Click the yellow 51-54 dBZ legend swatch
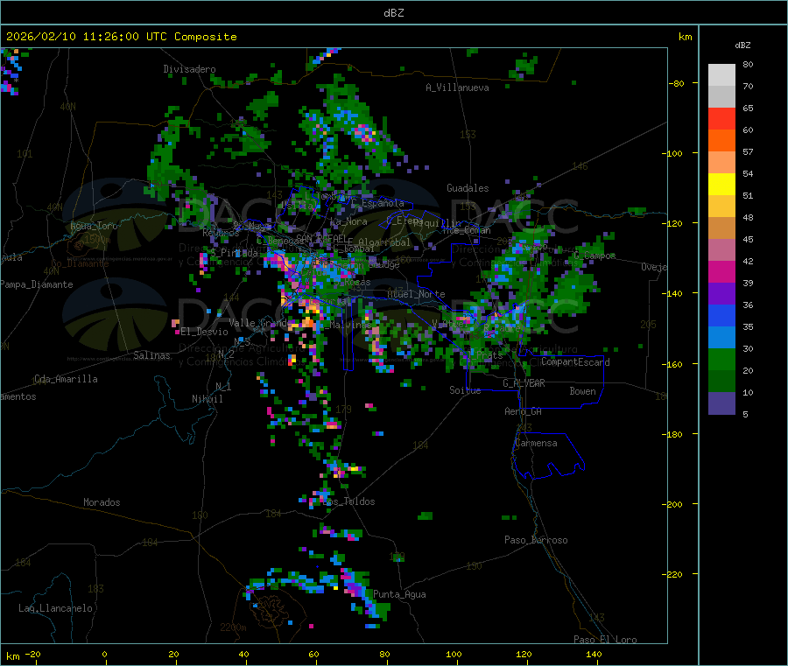The height and width of the screenshot is (666, 788). pos(721,185)
